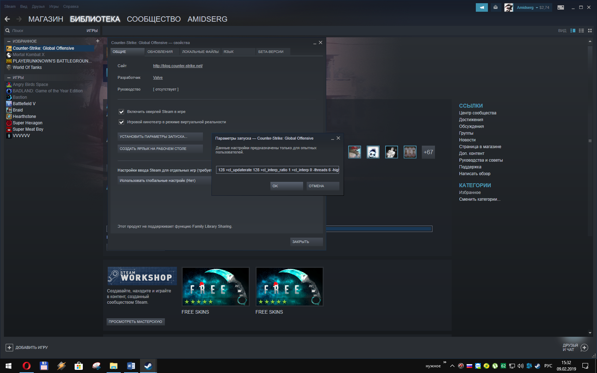597x373 pixels.
Task: Go back using the back arrow
Action: coord(7,19)
